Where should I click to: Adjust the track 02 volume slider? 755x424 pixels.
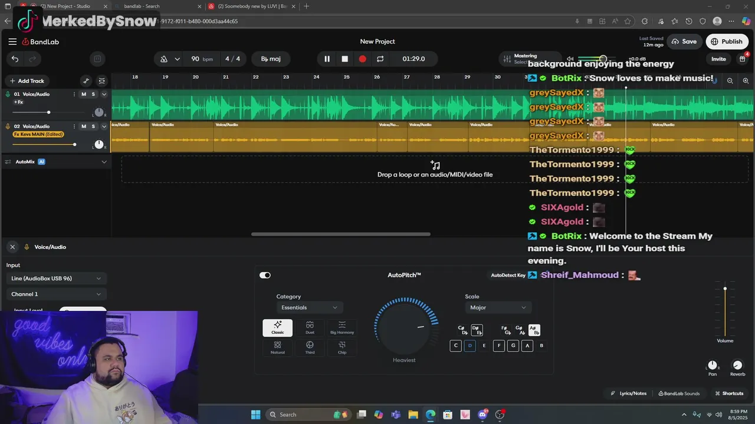coord(45,144)
